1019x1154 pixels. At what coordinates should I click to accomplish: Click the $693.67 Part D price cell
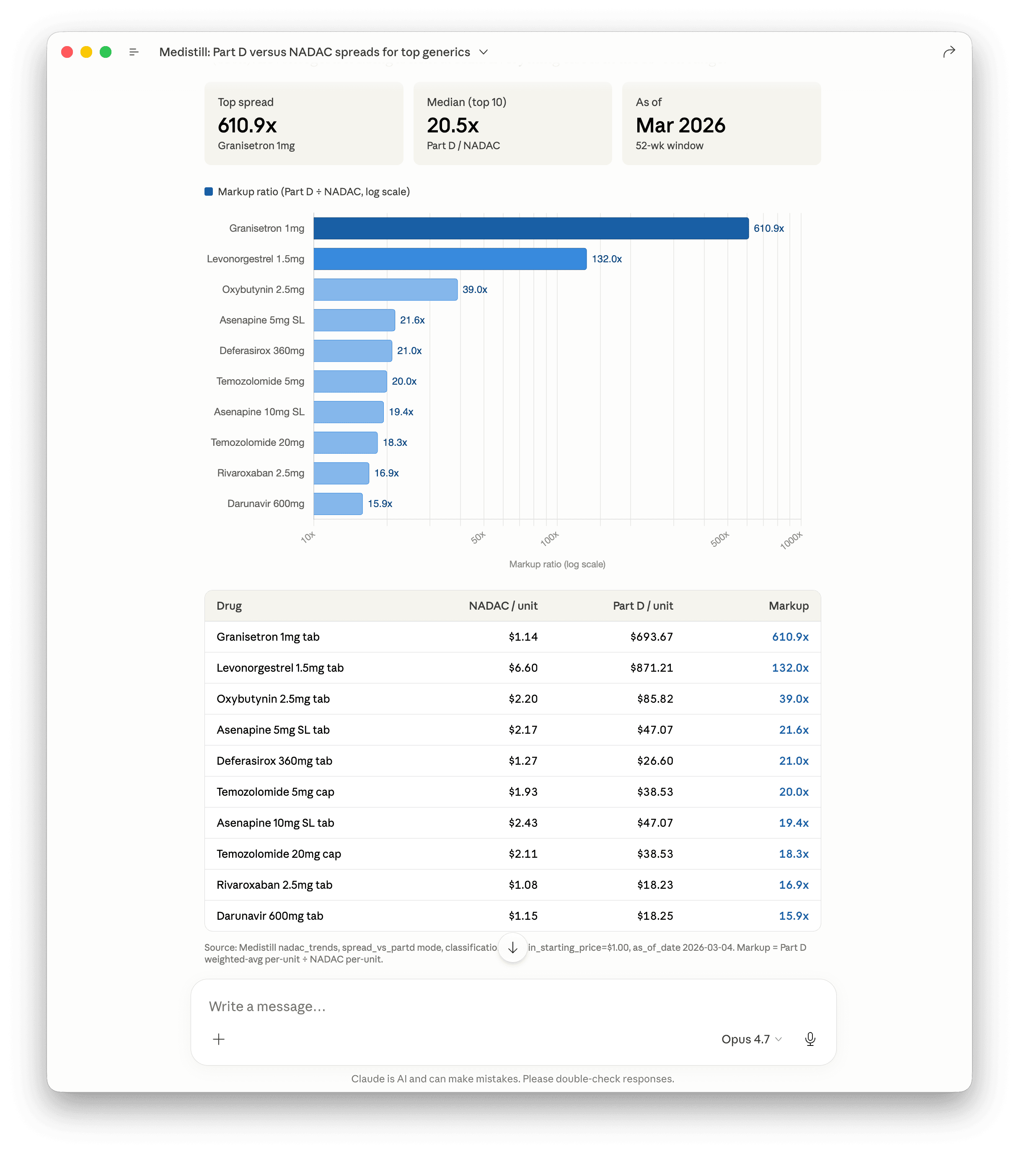652,637
